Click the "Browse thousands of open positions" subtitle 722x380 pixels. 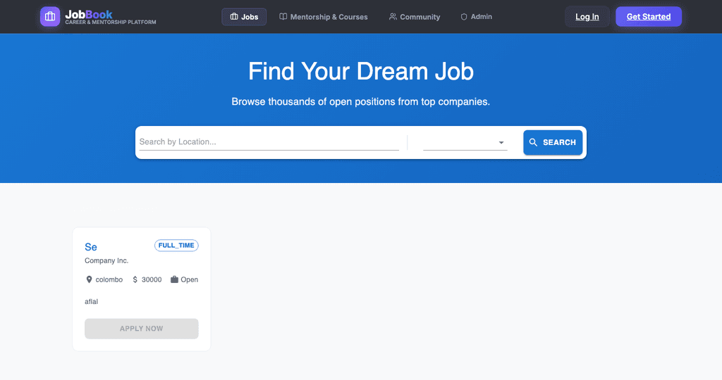pyautogui.click(x=360, y=101)
